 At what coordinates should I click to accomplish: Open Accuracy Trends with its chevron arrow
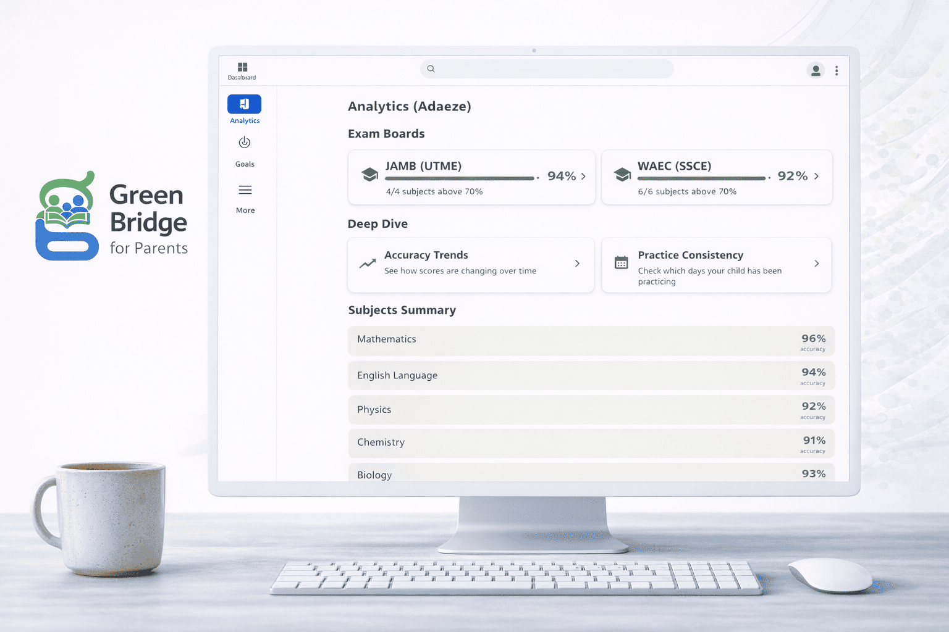pyautogui.click(x=577, y=264)
